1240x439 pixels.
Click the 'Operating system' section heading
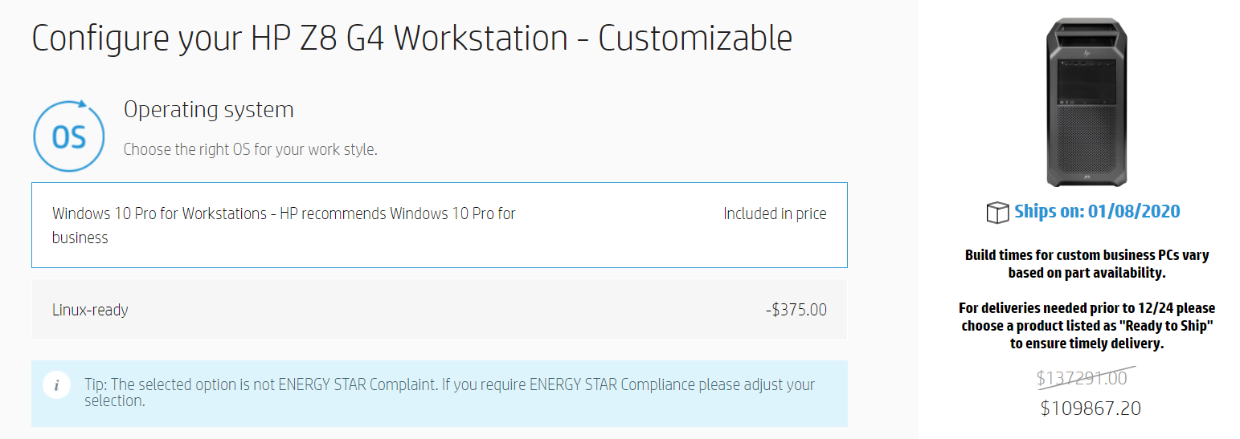(x=209, y=109)
